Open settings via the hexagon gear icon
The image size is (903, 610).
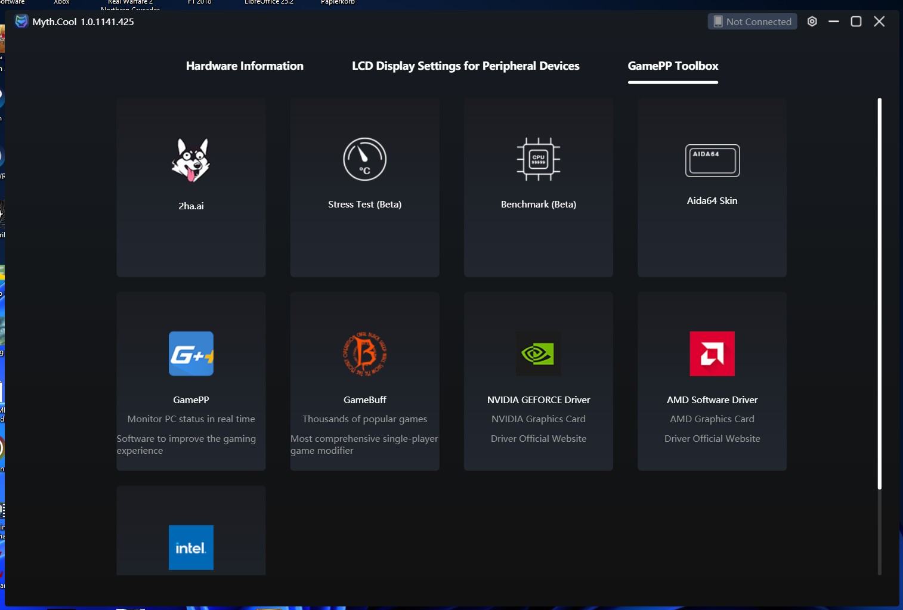[812, 21]
